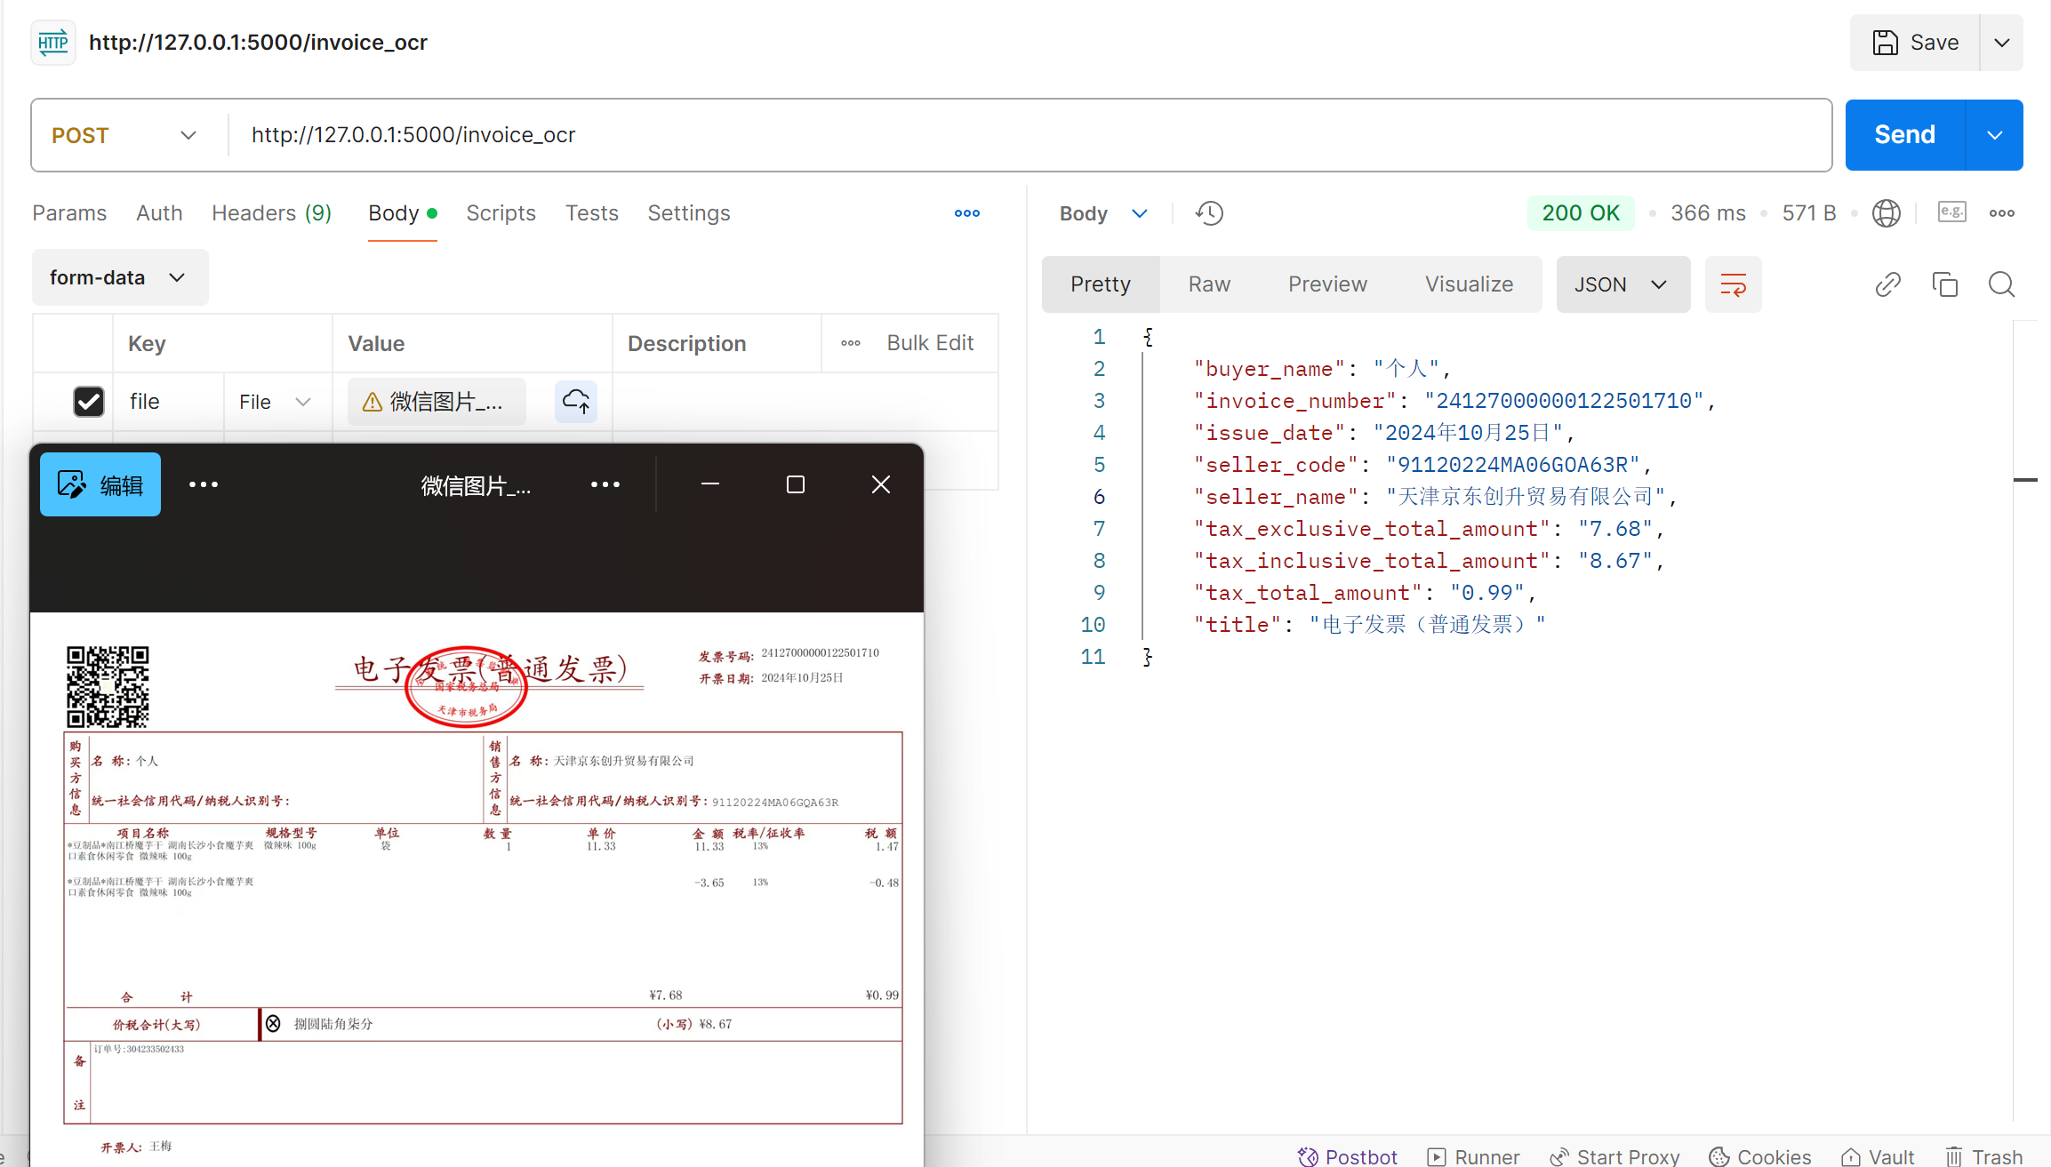Switch to the Params tab
The height and width of the screenshot is (1167, 2051).
[x=69, y=213]
